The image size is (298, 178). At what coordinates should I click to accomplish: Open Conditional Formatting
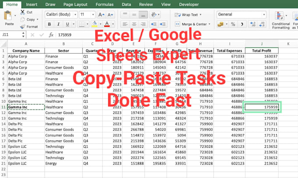(281, 20)
